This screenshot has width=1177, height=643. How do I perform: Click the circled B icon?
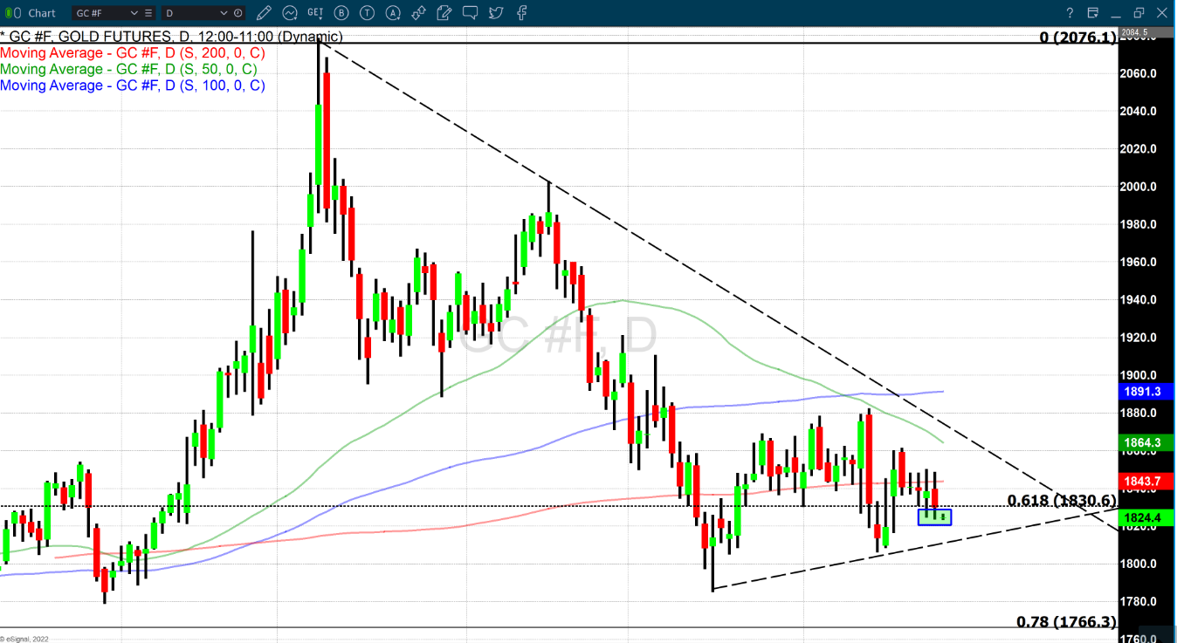[x=341, y=13]
